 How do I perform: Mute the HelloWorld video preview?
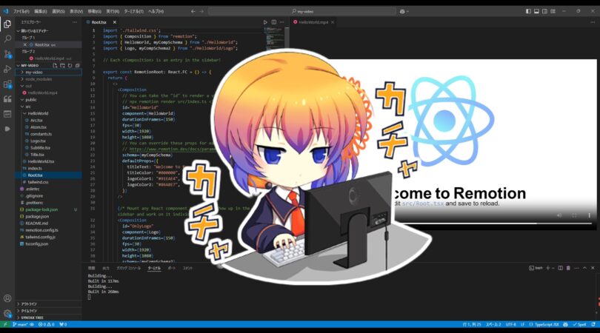click(559, 215)
